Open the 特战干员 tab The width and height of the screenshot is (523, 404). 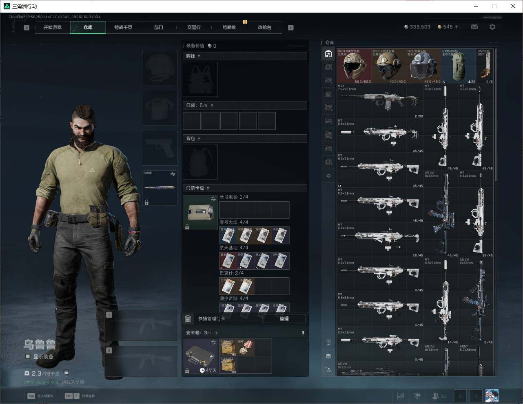pos(123,27)
